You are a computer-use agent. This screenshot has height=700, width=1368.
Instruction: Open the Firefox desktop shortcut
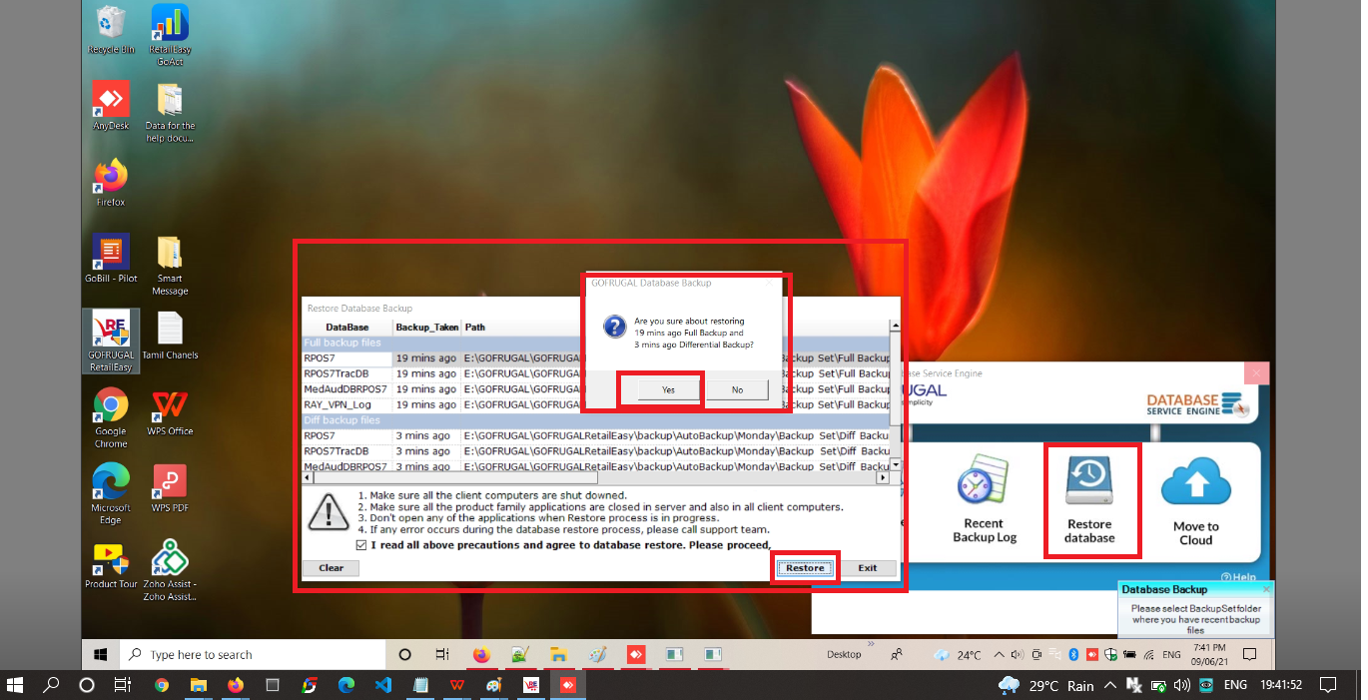point(111,182)
